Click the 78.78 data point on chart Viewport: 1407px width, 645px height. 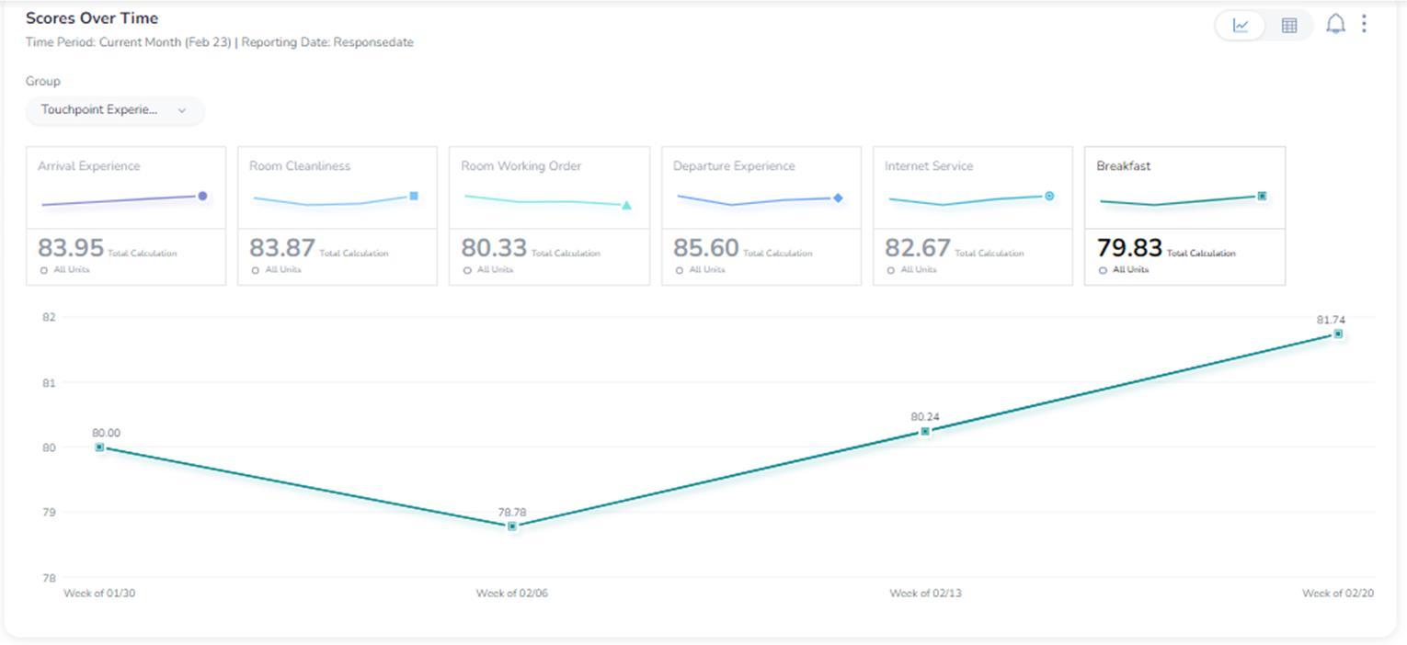point(512,526)
